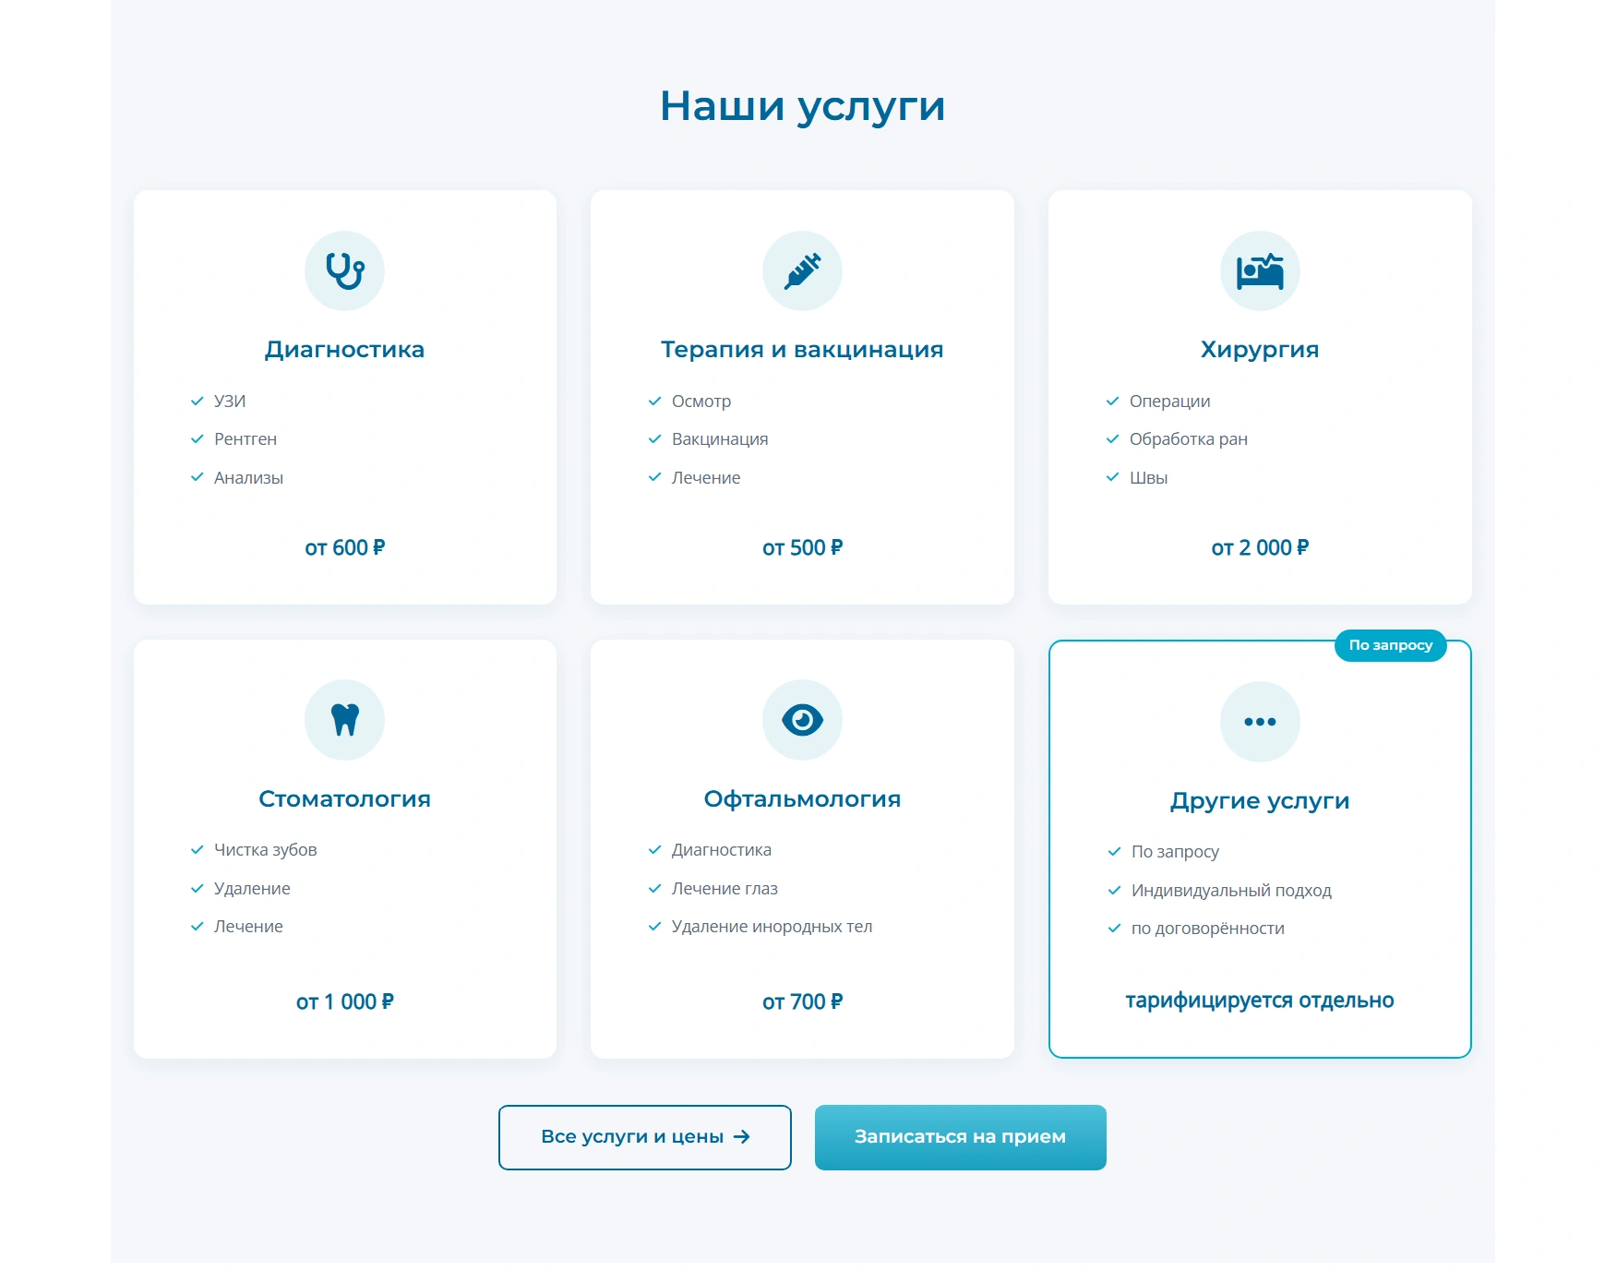Click the tooth icon for Стоматология
1605x1283 pixels.
coord(344,720)
